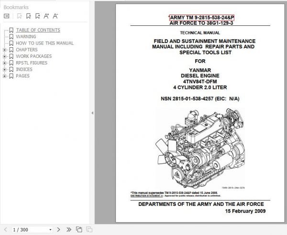Image resolution: width=287 pixels, height=235 pixels.
Task: Click the delete bookmark icon
Action: [x=19, y=16]
